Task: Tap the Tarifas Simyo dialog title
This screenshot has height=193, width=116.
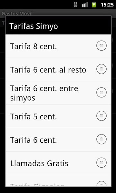Action: click(x=34, y=26)
